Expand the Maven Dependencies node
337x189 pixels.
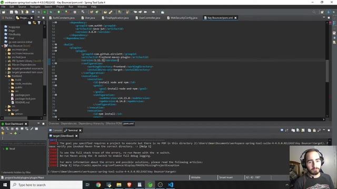[x=6, y=65]
